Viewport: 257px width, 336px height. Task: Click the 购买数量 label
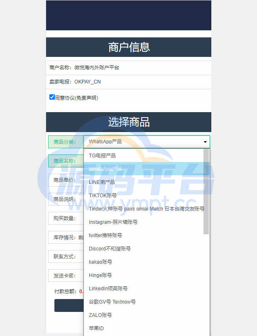coord(64,218)
